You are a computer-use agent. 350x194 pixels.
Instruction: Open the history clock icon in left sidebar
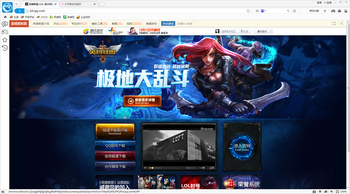[5, 48]
